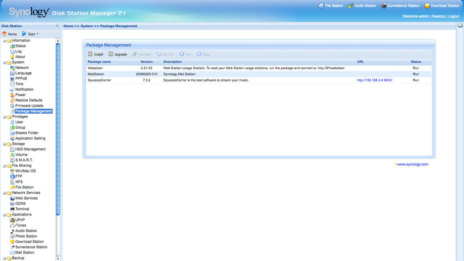Screen dimensions: 464x261
Task: Open the Start dropdown menu
Action: coord(30,34)
